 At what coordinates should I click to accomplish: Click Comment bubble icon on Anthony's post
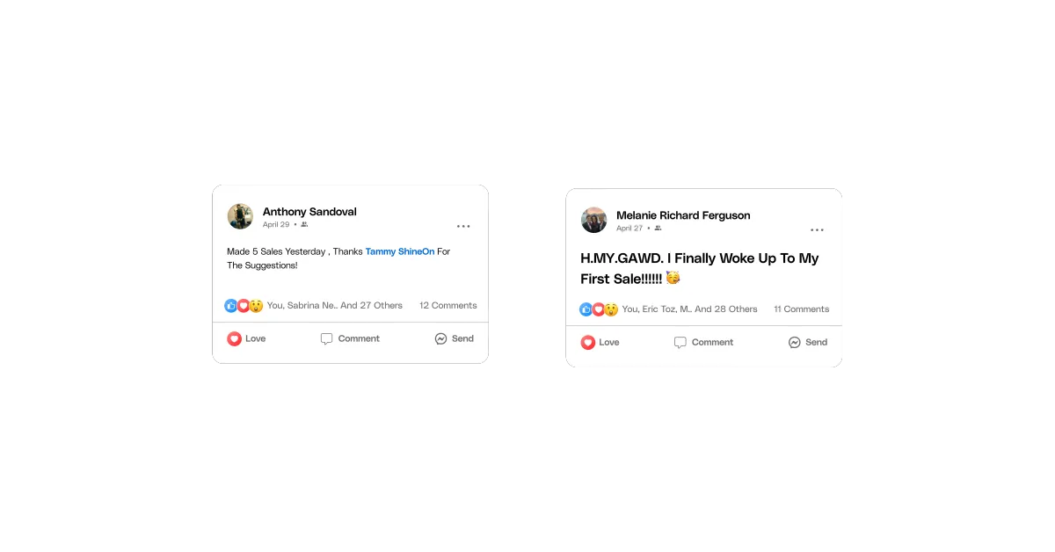pos(327,338)
